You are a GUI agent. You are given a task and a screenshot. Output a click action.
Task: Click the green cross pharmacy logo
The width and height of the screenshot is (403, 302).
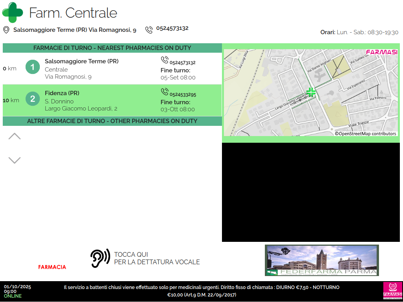pyautogui.click(x=13, y=12)
